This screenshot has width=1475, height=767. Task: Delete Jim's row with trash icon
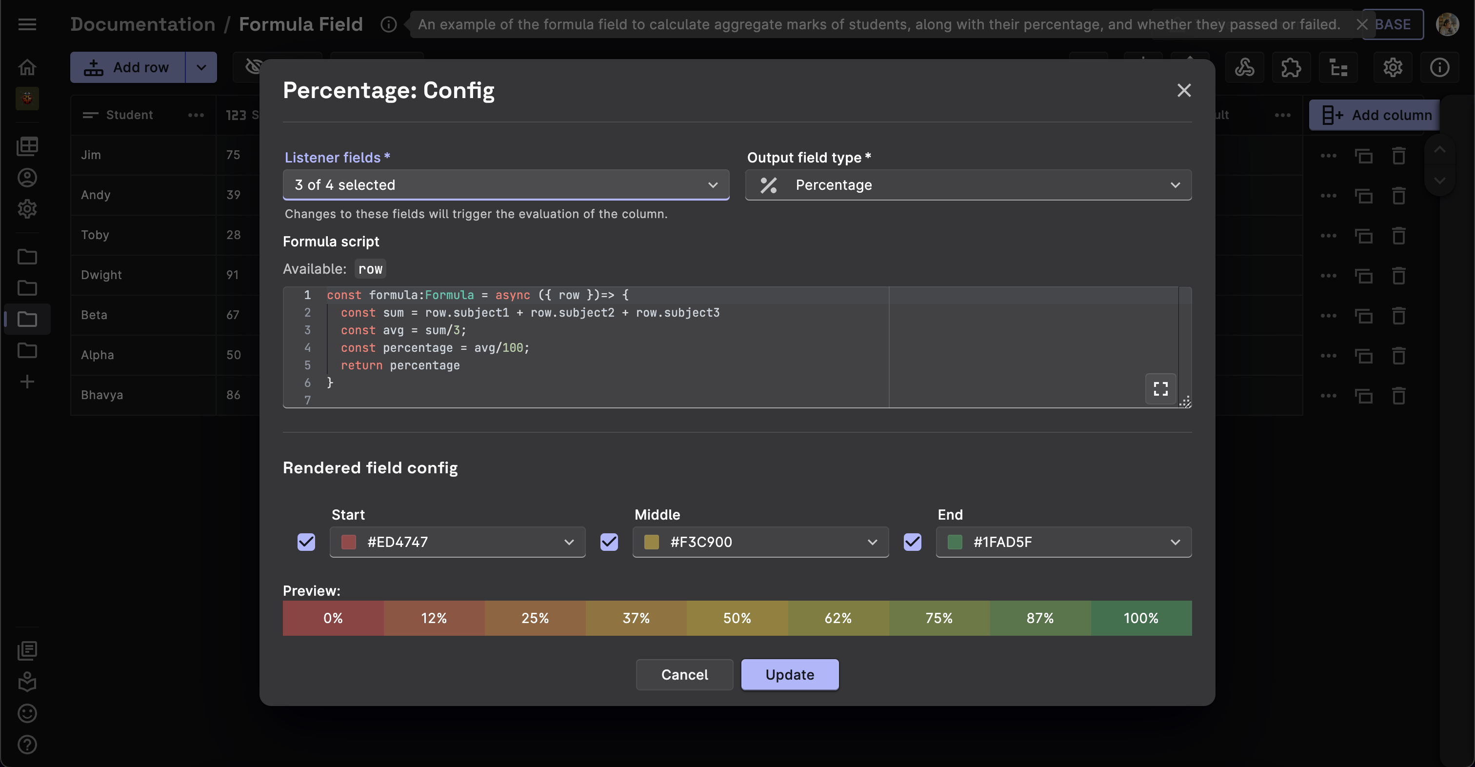[x=1399, y=156]
